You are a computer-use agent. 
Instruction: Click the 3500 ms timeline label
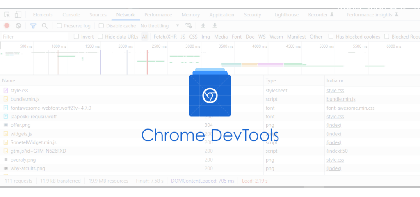226,46
